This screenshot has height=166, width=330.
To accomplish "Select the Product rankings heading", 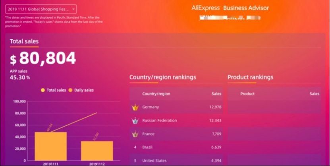I will (250, 77).
